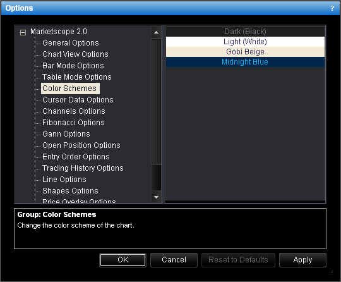This screenshot has height=282, width=341.
Task: Open Gann Options
Action: pos(66,133)
